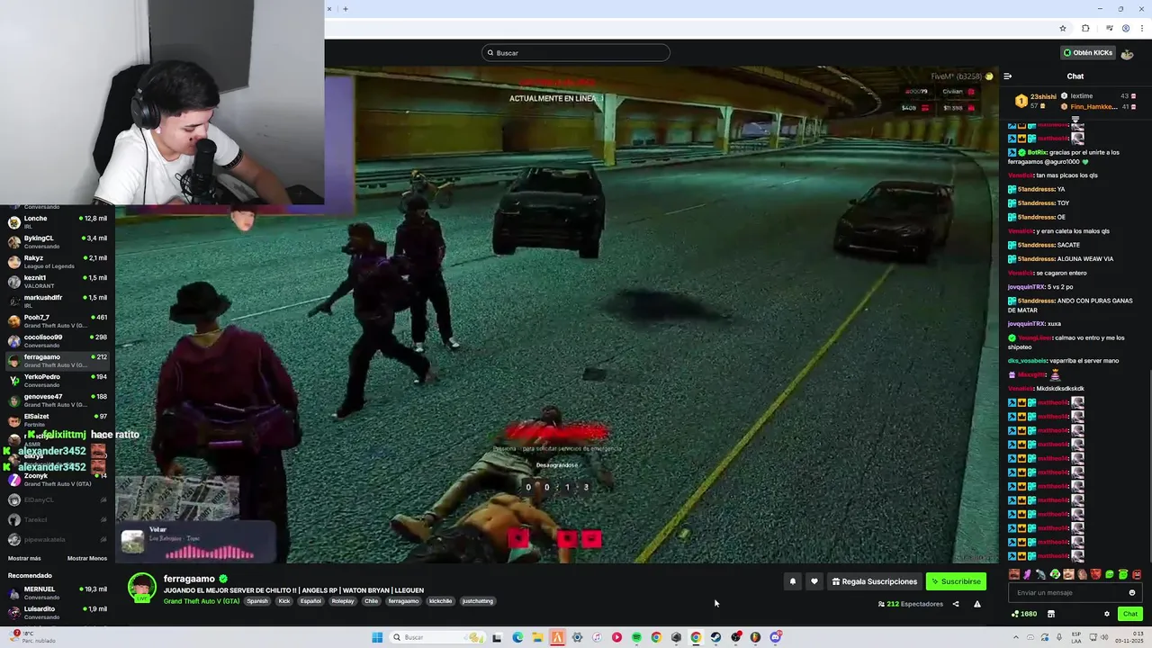1152x648 pixels.
Task: Click the Español tag
Action: (311, 601)
